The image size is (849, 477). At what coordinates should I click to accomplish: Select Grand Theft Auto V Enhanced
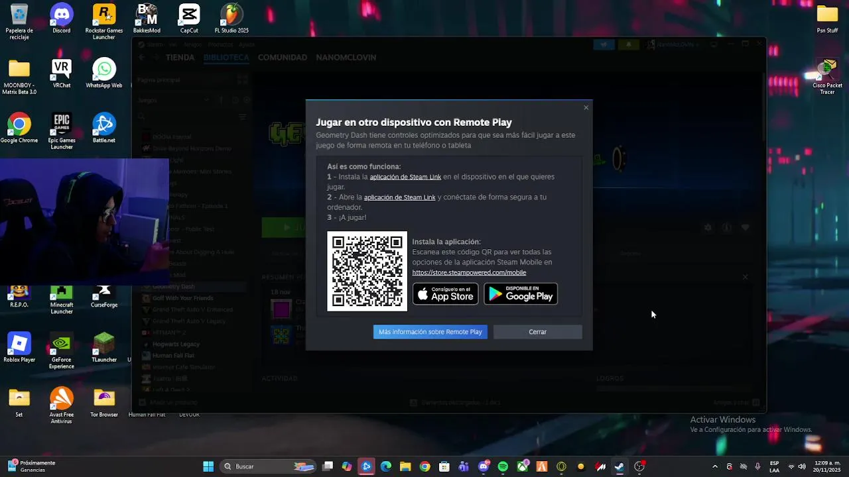(192, 309)
